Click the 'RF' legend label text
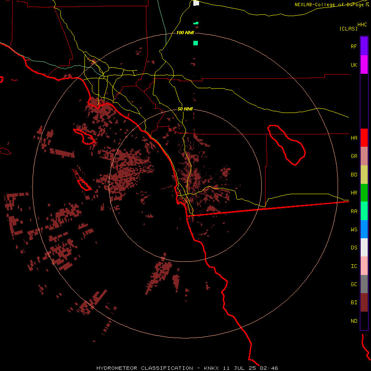 [x=354, y=46]
